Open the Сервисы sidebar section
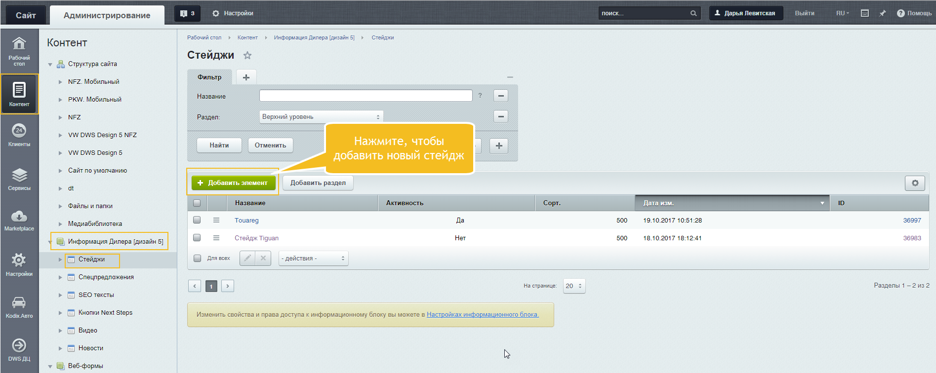Image resolution: width=936 pixels, height=373 pixels. pyautogui.click(x=19, y=179)
